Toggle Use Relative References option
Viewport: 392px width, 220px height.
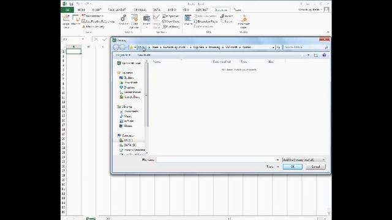[x=98, y=21]
